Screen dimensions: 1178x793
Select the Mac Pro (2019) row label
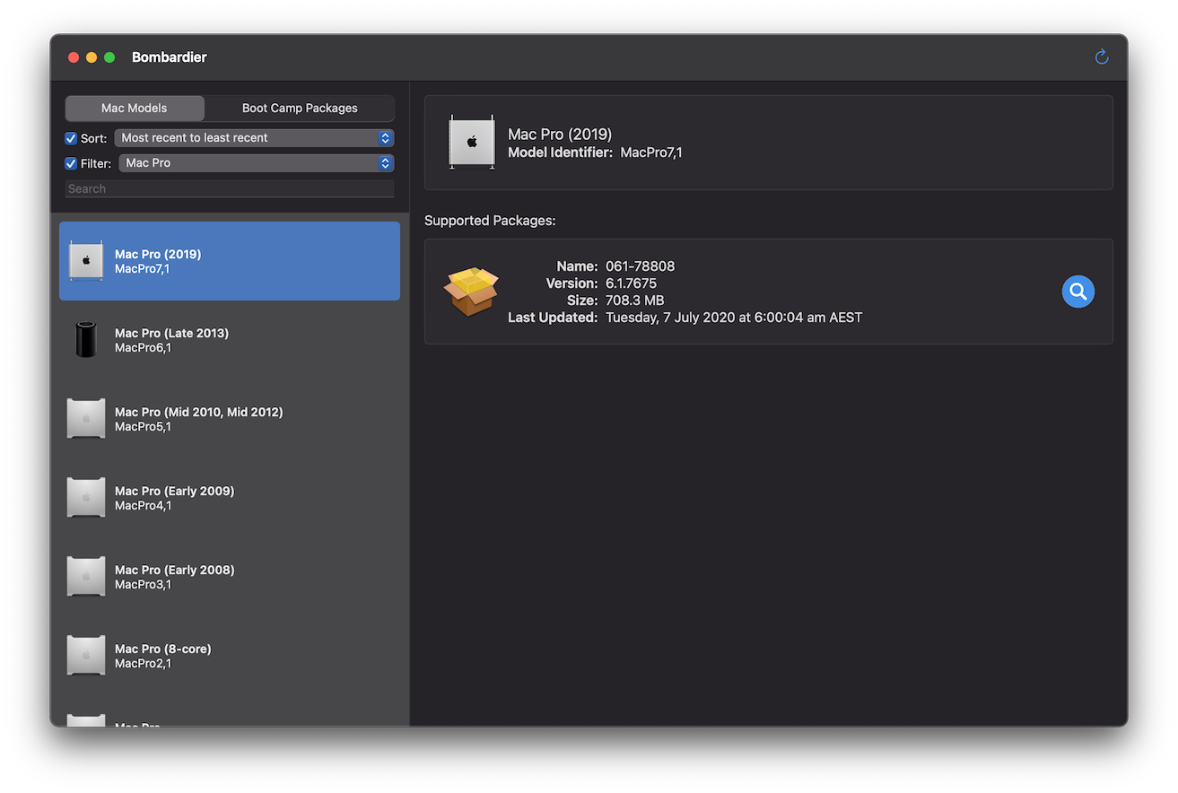point(158,254)
